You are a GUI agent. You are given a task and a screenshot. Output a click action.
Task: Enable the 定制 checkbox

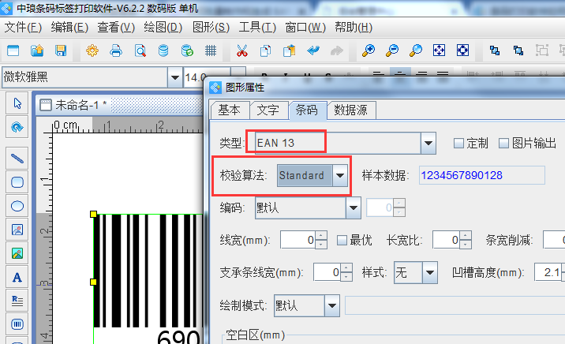click(458, 143)
